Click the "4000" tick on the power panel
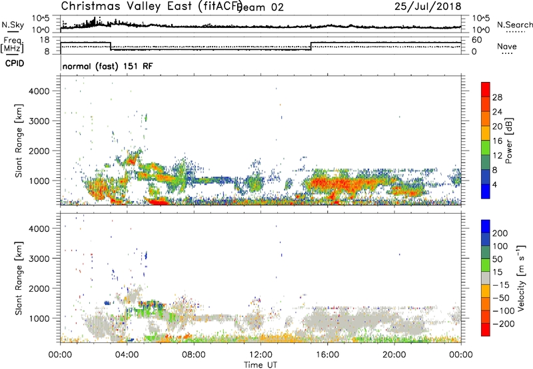 coord(39,91)
